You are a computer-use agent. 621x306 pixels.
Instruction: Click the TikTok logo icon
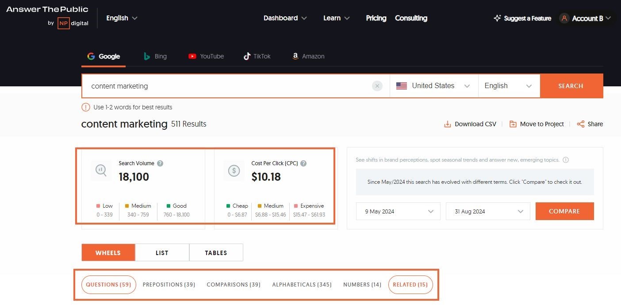click(x=247, y=56)
